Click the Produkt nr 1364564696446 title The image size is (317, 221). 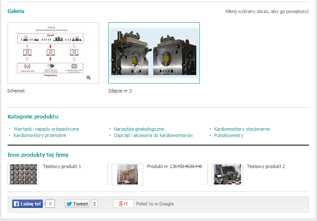coord(174,166)
